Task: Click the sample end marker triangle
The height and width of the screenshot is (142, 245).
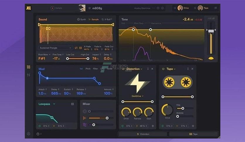Action: (113, 25)
